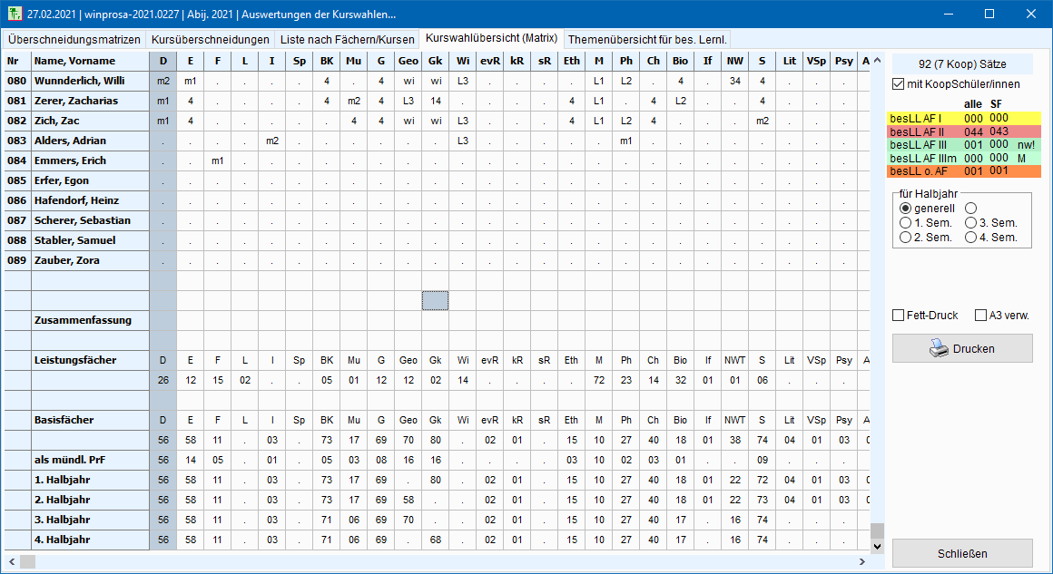1053x574 pixels.
Task: Enable the Fett-Druck checkbox
Action: point(899,316)
